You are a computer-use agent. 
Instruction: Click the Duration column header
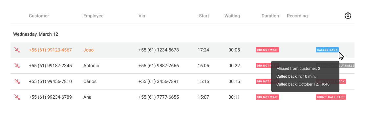click(270, 16)
